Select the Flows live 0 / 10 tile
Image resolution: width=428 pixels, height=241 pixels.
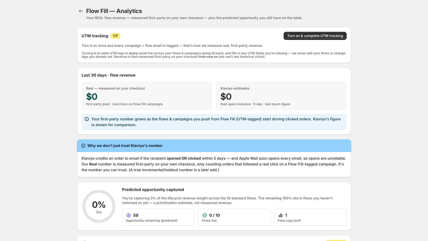tap(234, 217)
